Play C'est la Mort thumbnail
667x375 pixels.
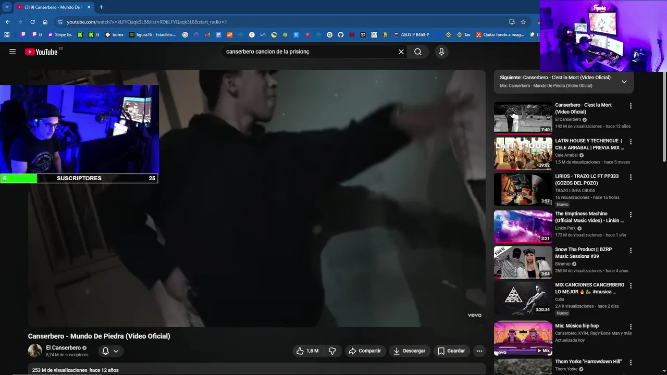tap(523, 118)
